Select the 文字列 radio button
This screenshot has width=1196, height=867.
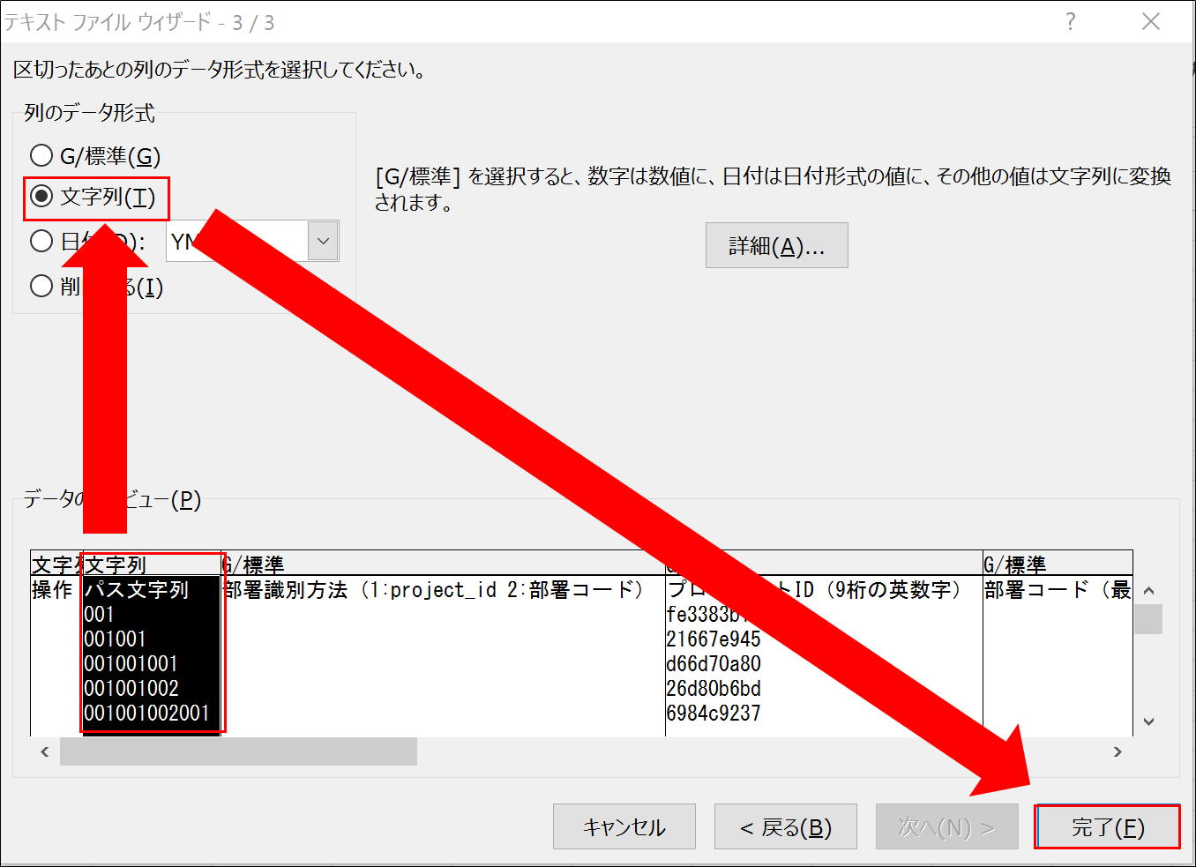tap(41, 197)
